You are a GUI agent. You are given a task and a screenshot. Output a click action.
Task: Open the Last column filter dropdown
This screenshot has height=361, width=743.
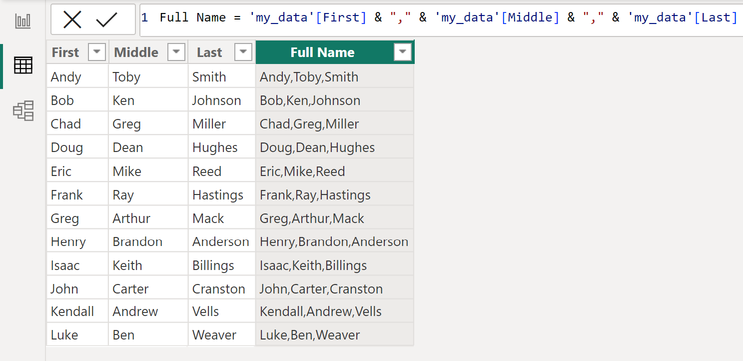click(x=243, y=52)
